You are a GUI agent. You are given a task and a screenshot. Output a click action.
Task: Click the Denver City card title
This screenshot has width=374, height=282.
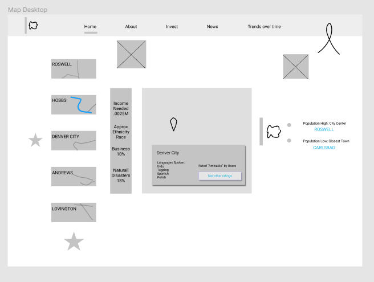(x=168, y=153)
